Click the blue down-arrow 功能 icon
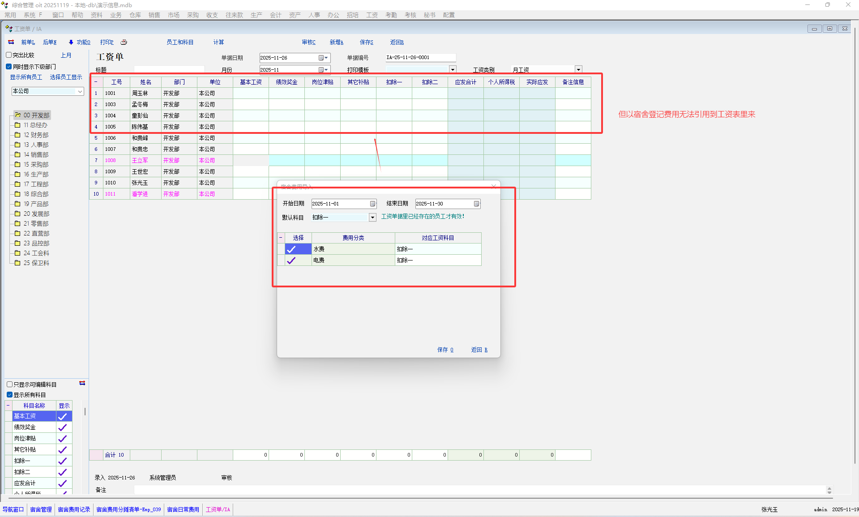Image resolution: width=859 pixels, height=517 pixels. pos(71,42)
